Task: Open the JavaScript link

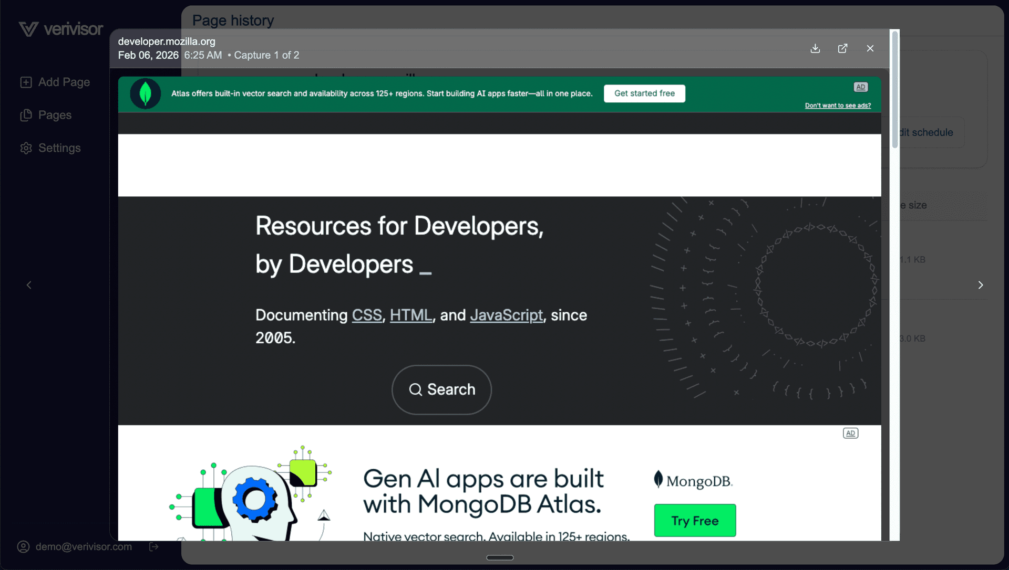Action: tap(506, 315)
